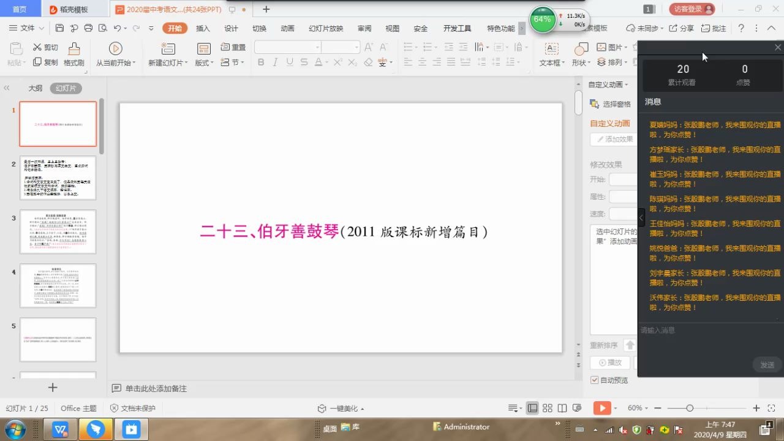Viewport: 784px width, 441px height.
Task: Toggle Underline formatting
Action: (x=289, y=62)
